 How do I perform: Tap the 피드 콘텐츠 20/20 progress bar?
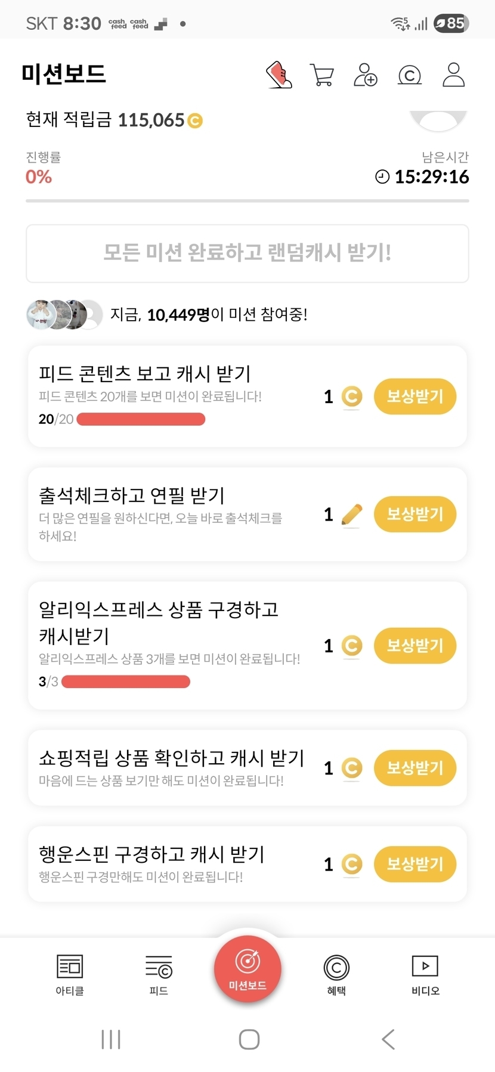(x=141, y=419)
